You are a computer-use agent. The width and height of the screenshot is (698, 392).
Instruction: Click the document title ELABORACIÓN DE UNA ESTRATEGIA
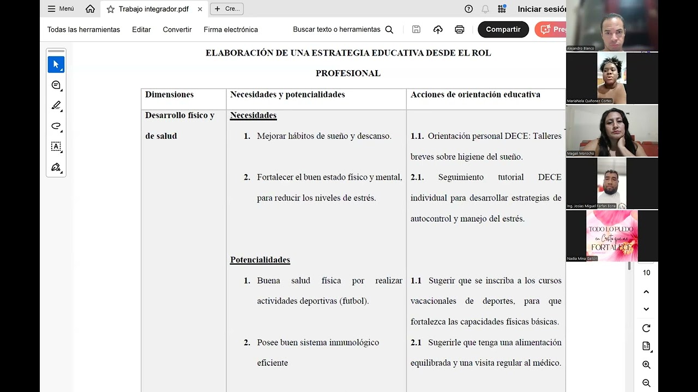(x=348, y=53)
